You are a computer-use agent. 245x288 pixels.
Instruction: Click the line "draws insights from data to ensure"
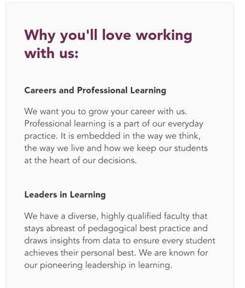(x=119, y=241)
